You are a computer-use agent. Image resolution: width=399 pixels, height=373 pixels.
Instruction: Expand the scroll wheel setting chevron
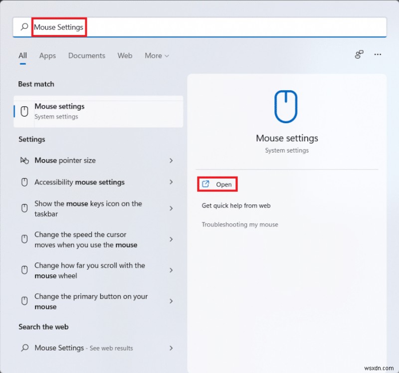[171, 270]
